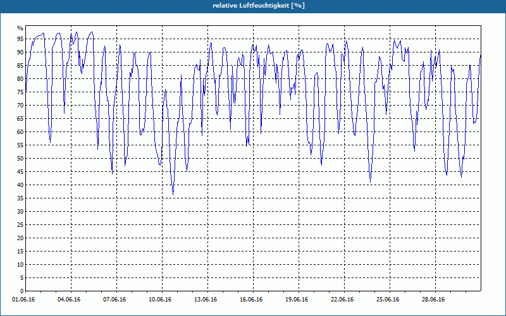506x316 pixels.
Task: Click the y-axis value 70
Action: point(20,106)
